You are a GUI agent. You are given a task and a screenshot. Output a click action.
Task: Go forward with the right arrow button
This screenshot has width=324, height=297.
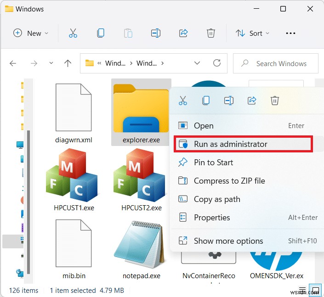[34, 63]
